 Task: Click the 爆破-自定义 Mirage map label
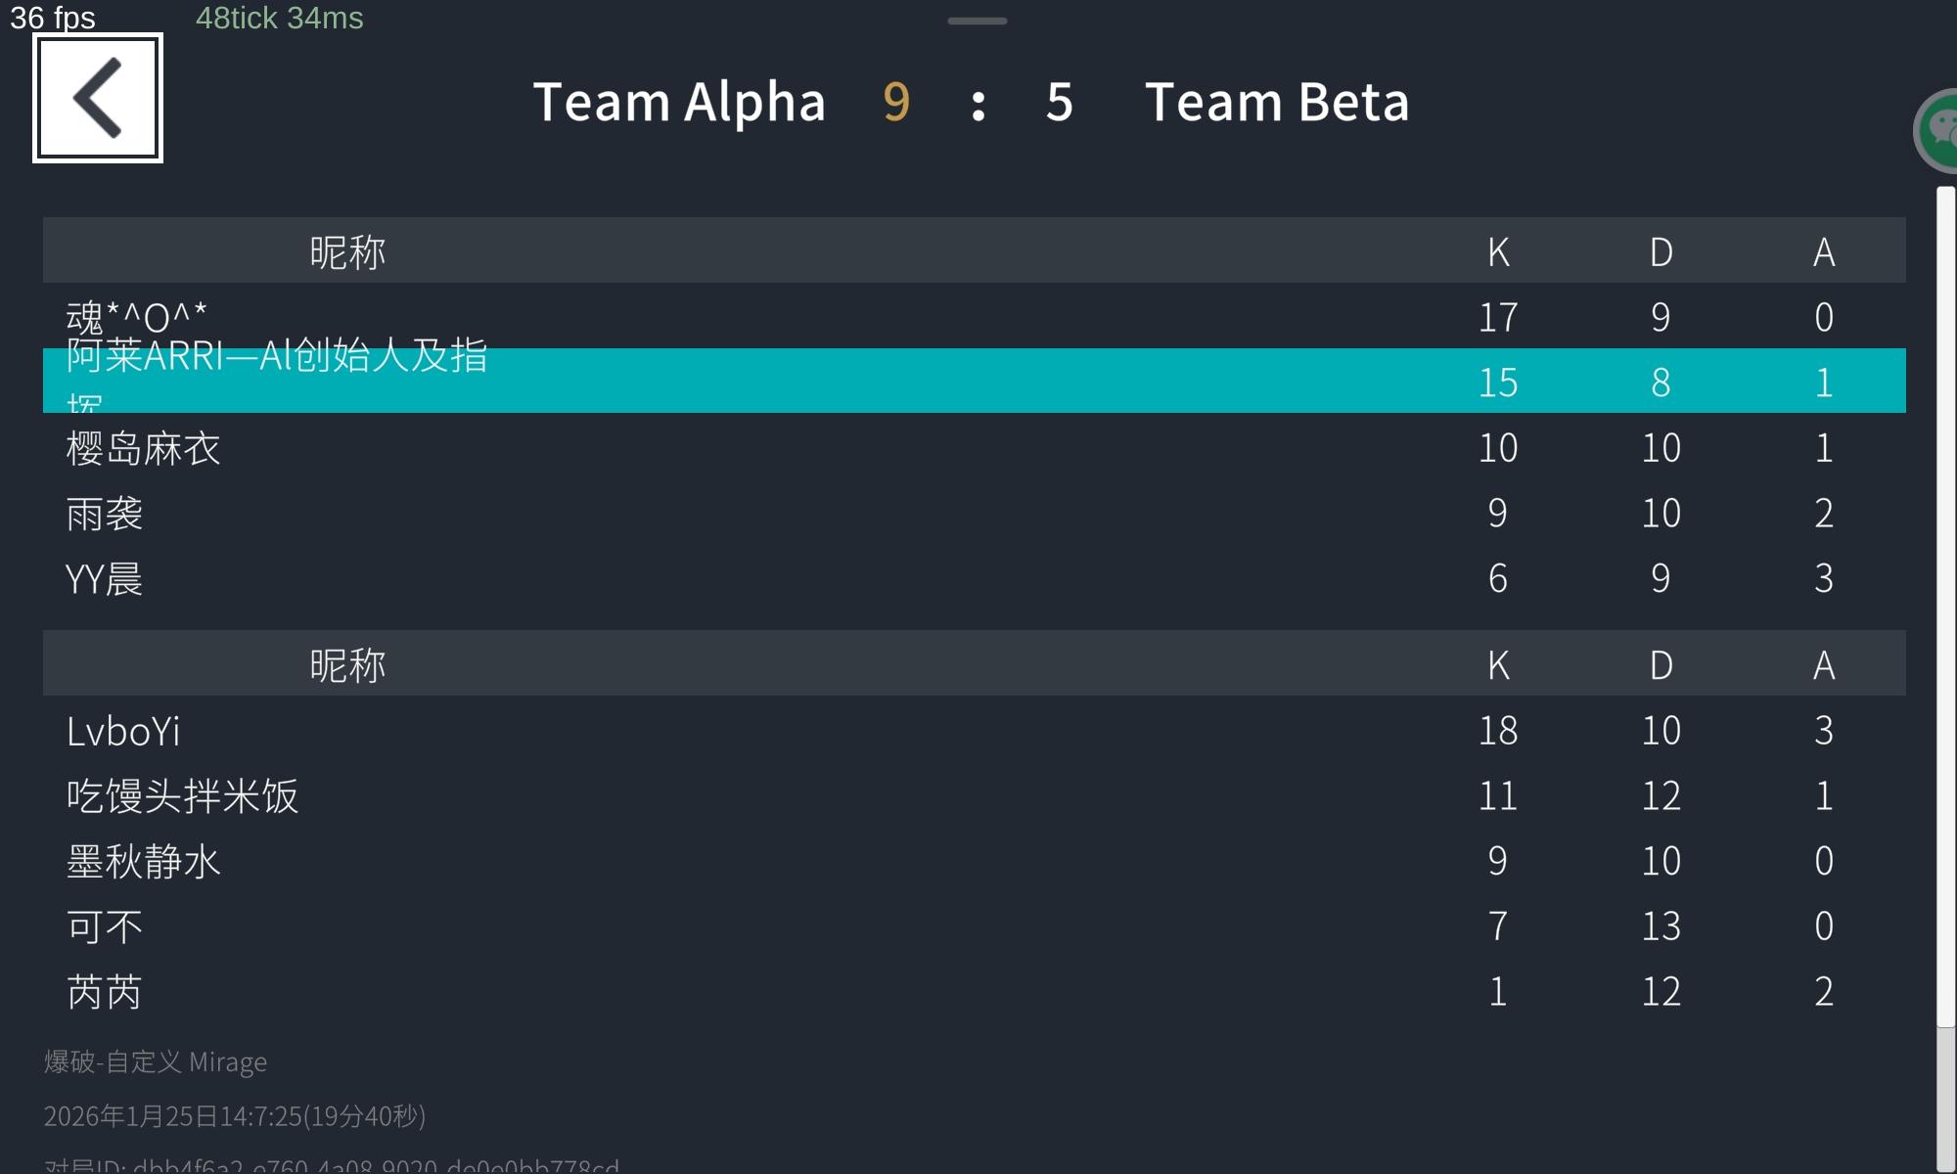[156, 1061]
